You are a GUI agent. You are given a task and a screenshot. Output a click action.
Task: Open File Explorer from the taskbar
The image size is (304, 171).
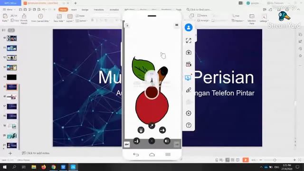pos(34,167)
